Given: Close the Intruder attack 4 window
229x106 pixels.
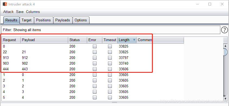Looking at the screenshot, I should point(222,4).
